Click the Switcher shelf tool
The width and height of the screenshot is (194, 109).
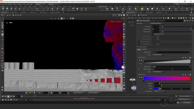tap(187, 9)
